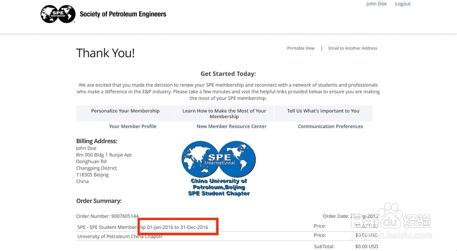Select the Donghuan Rd address line
This screenshot has height=251, width=457.
tap(91, 162)
